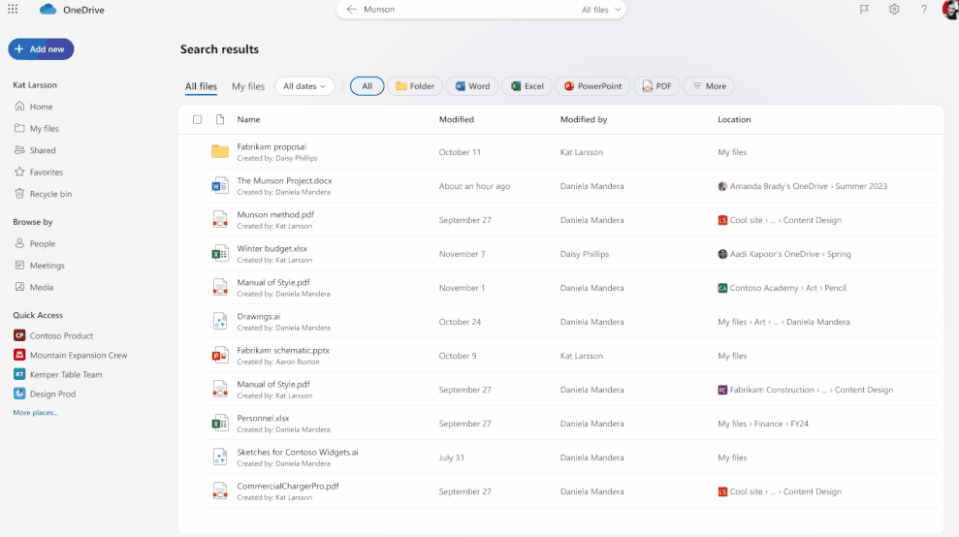Click the Fabrikam proposal folder icon
This screenshot has width=959, height=537.
pyautogui.click(x=220, y=151)
